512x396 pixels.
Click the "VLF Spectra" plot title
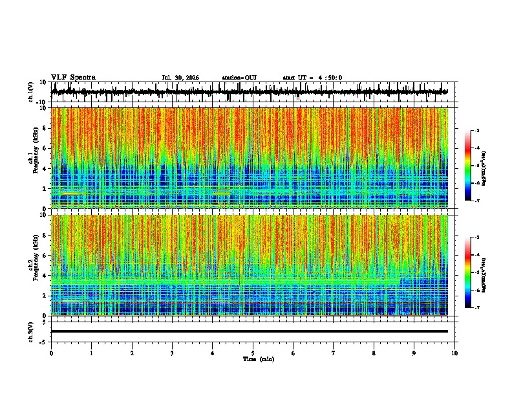(x=73, y=78)
